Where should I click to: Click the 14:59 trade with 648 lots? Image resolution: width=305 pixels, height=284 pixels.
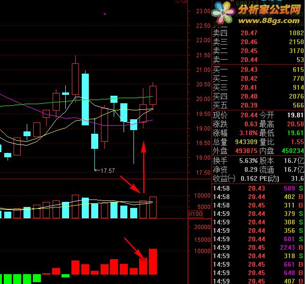pos(258,273)
